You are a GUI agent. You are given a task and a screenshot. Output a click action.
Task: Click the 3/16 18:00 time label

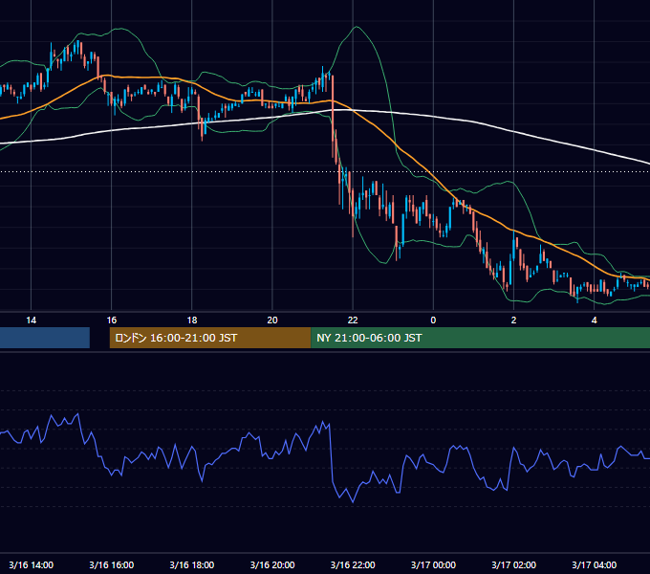click(192, 564)
